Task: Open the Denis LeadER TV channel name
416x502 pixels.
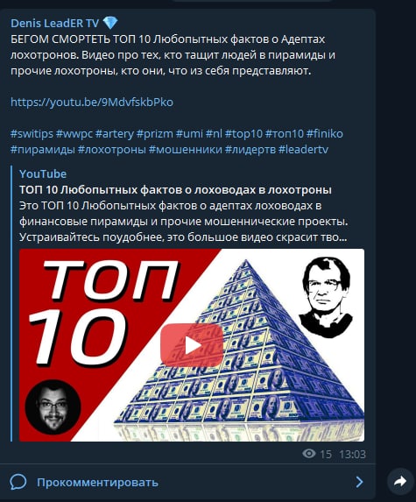Action: 54,23
